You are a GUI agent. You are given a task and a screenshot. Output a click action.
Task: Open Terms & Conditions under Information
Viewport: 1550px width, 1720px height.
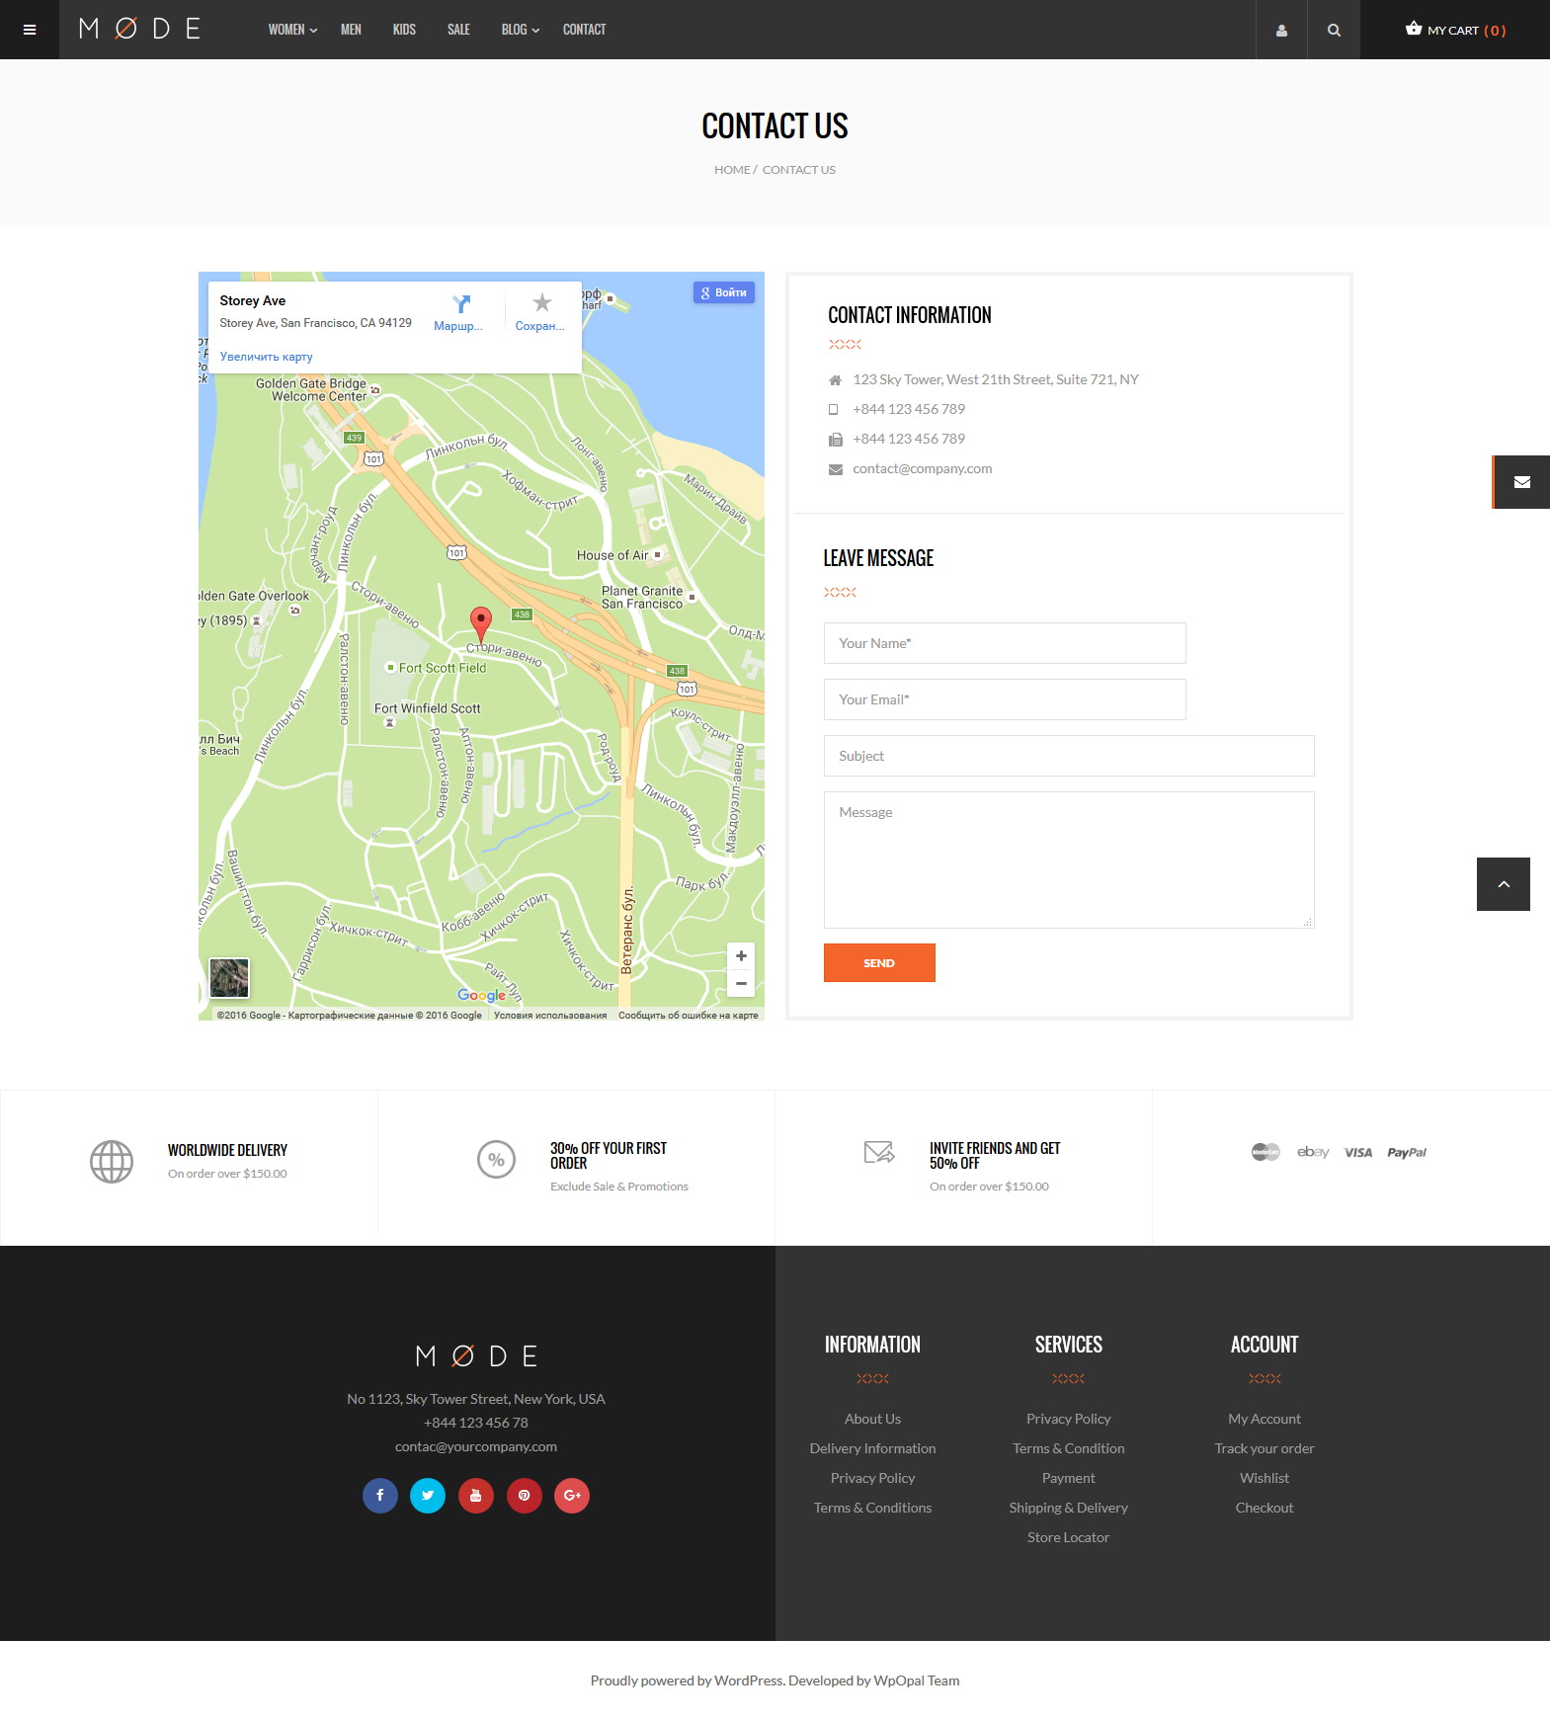tap(872, 1508)
